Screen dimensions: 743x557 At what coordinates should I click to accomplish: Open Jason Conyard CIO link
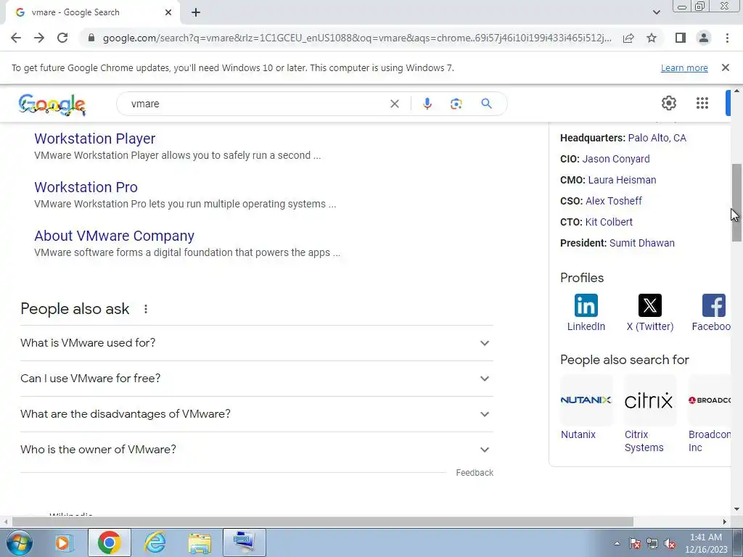tap(615, 159)
